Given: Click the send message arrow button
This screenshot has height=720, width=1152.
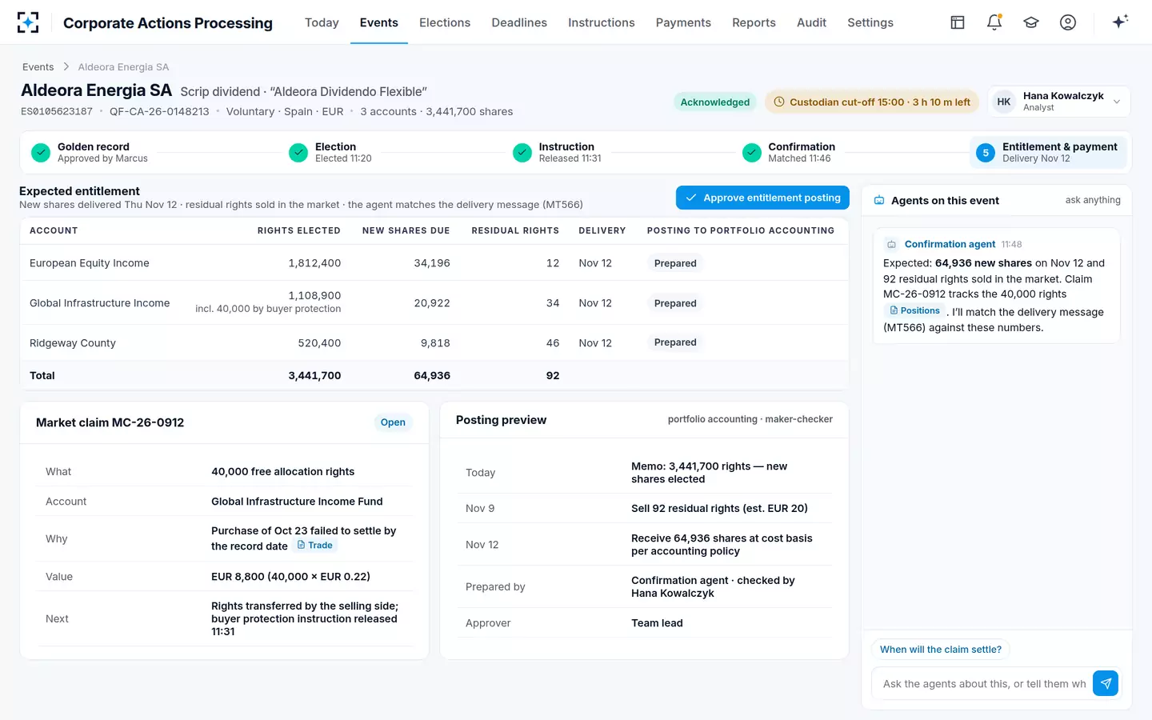Looking at the screenshot, I should tap(1106, 683).
